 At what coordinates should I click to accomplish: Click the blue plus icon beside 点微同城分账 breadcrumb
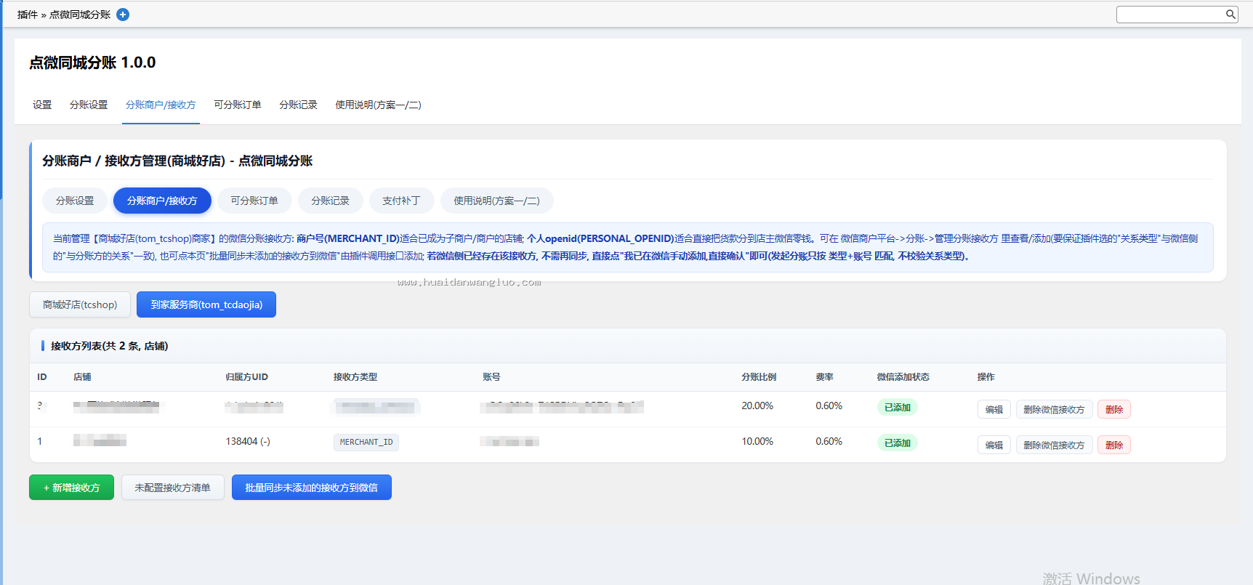123,15
